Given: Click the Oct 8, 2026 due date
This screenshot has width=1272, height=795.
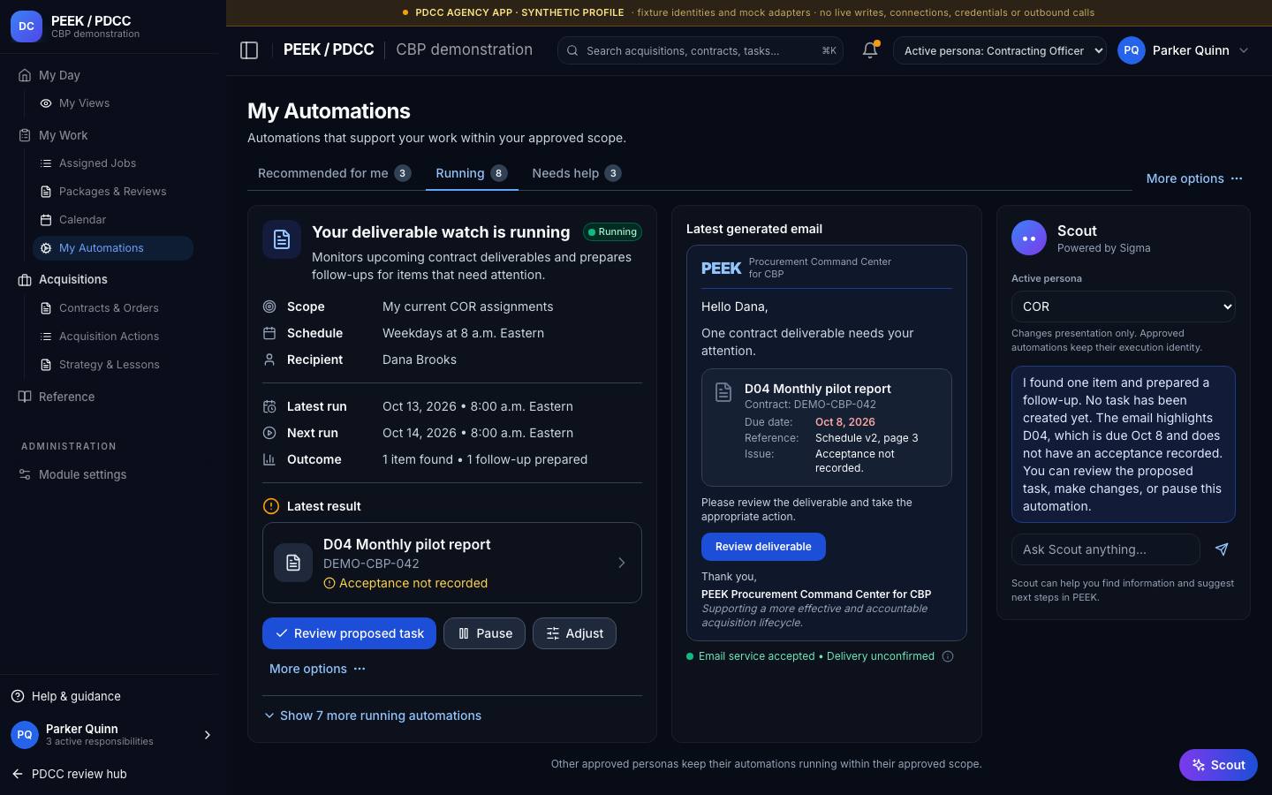Looking at the screenshot, I should (x=845, y=422).
